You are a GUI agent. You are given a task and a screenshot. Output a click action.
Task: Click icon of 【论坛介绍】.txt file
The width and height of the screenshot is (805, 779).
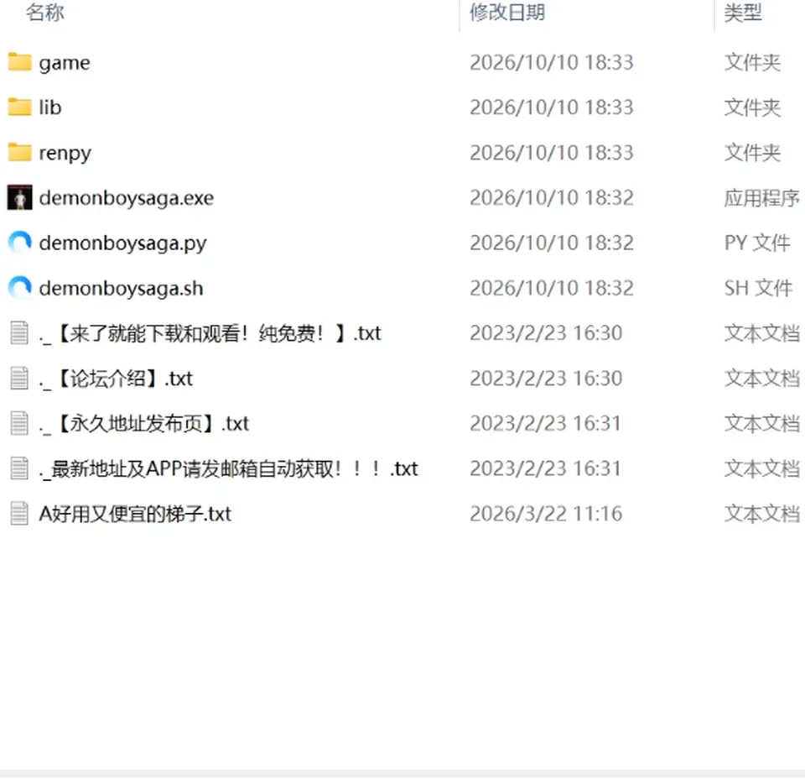pyautogui.click(x=19, y=379)
